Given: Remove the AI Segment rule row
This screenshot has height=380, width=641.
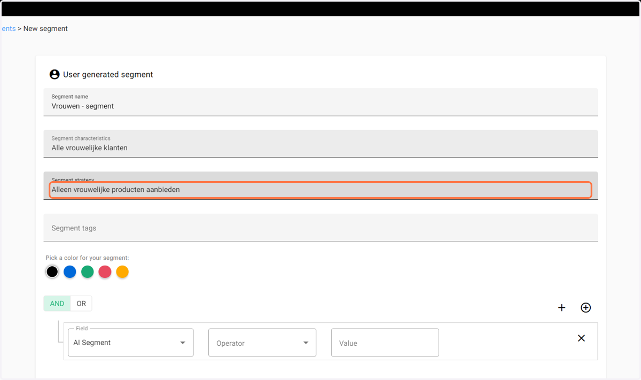Looking at the screenshot, I should pyautogui.click(x=581, y=338).
